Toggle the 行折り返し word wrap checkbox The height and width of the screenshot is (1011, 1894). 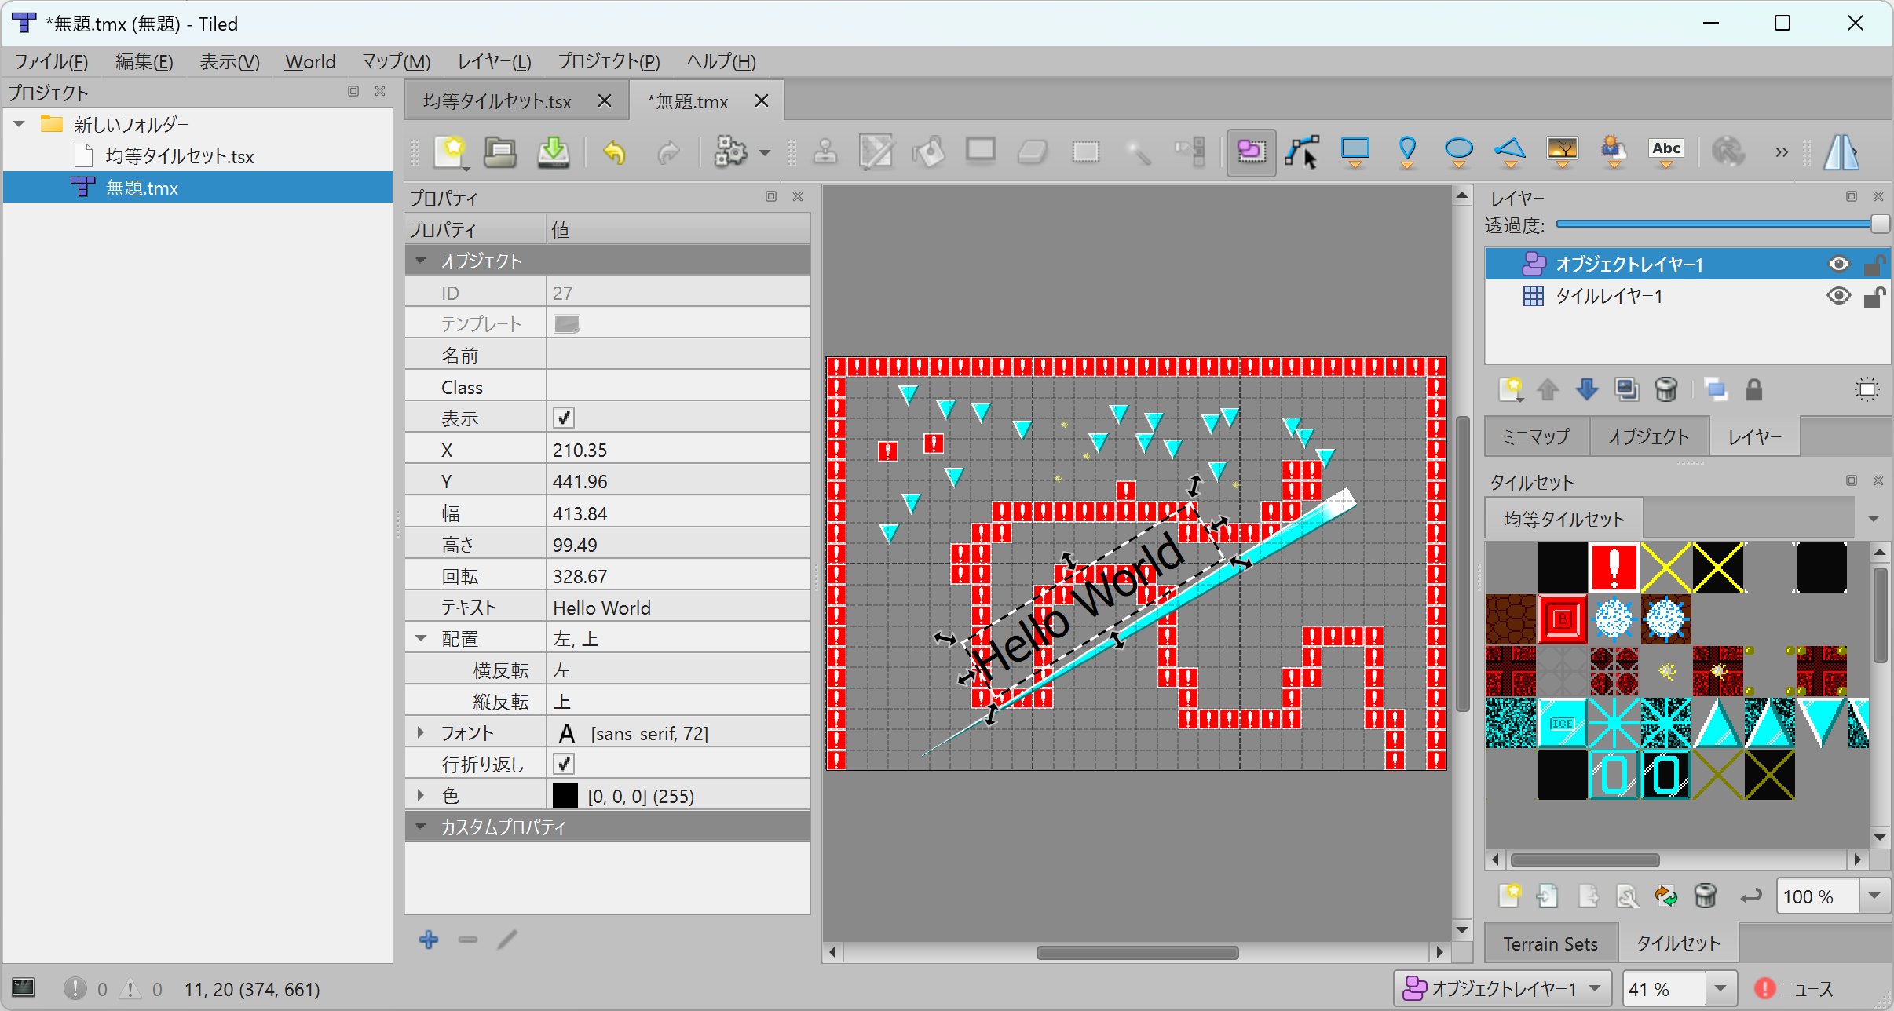pyautogui.click(x=564, y=764)
